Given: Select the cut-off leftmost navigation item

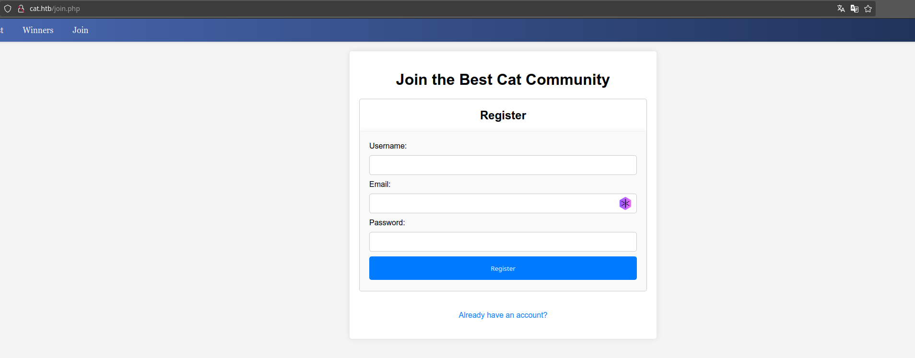Looking at the screenshot, I should tap(1, 30).
